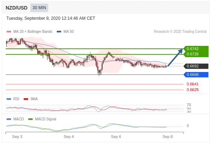Select the green 0.6742 resistance label
The width and height of the screenshot is (210, 144).
pyautogui.click(x=193, y=49)
